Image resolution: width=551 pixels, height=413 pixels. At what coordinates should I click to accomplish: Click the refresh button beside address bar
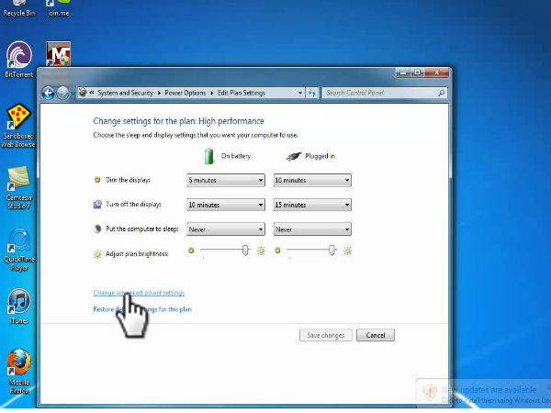coord(312,93)
